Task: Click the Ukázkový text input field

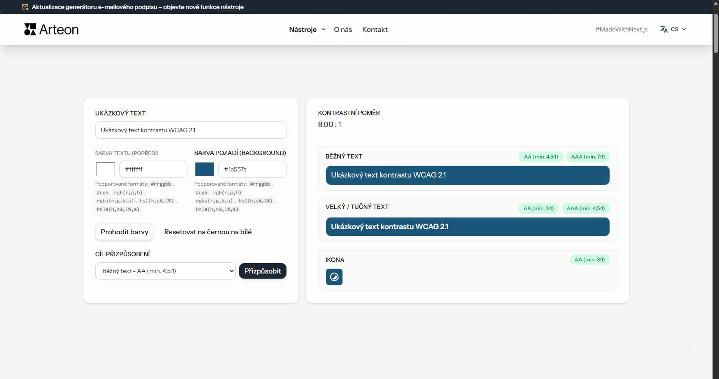Action: click(x=190, y=130)
